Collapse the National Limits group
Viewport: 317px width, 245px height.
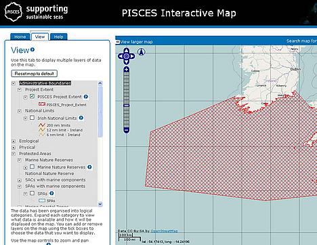click(x=20, y=111)
